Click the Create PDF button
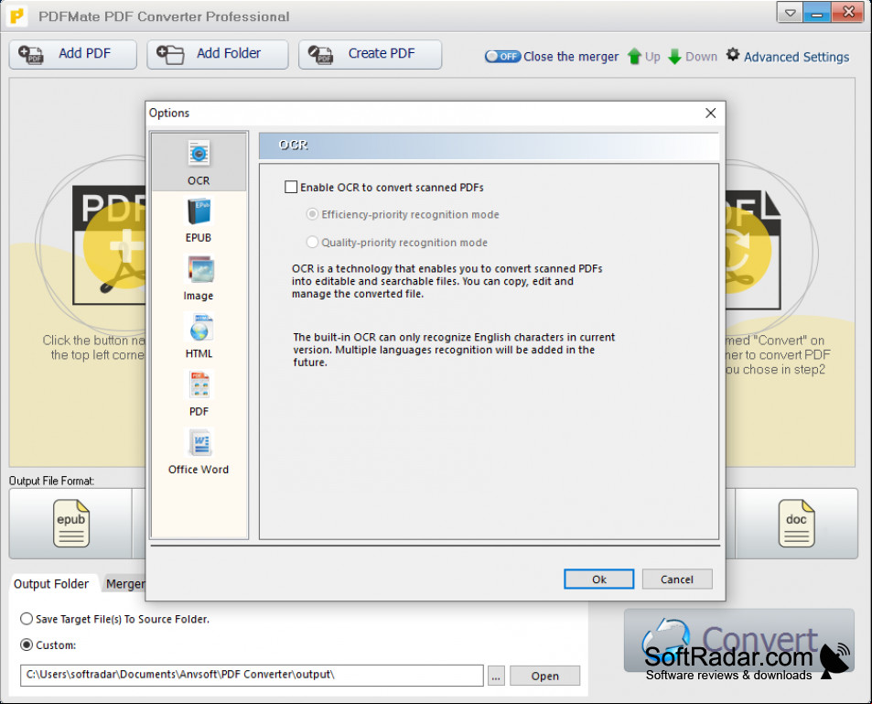The height and width of the screenshot is (704, 872). [x=370, y=55]
